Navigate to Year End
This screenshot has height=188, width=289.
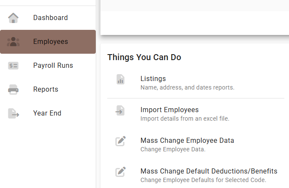(x=47, y=113)
